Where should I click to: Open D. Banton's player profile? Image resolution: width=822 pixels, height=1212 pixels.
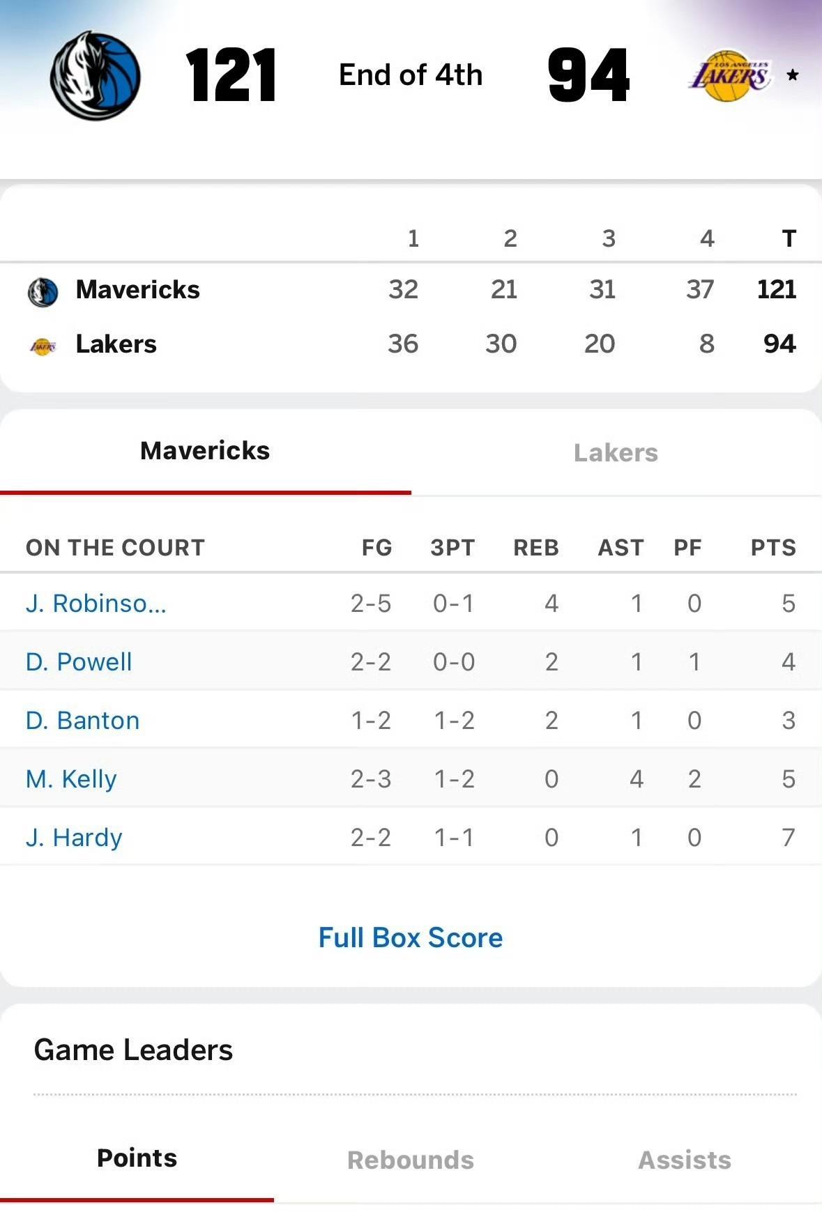pyautogui.click(x=83, y=721)
